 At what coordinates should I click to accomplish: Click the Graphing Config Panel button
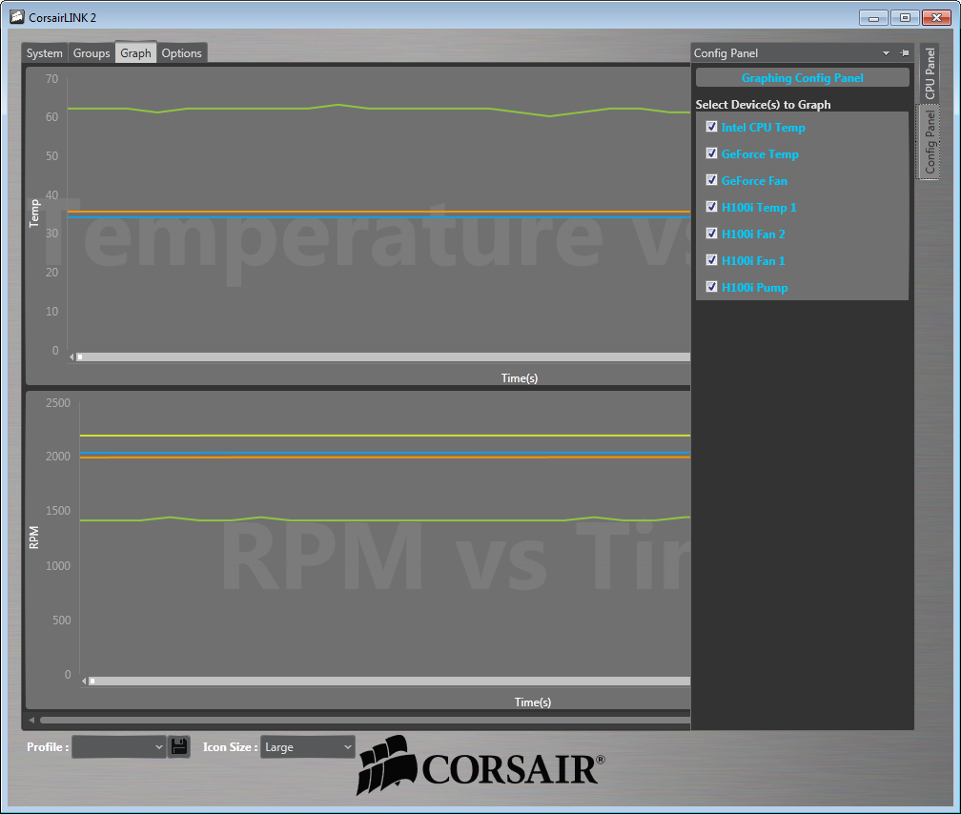(802, 77)
